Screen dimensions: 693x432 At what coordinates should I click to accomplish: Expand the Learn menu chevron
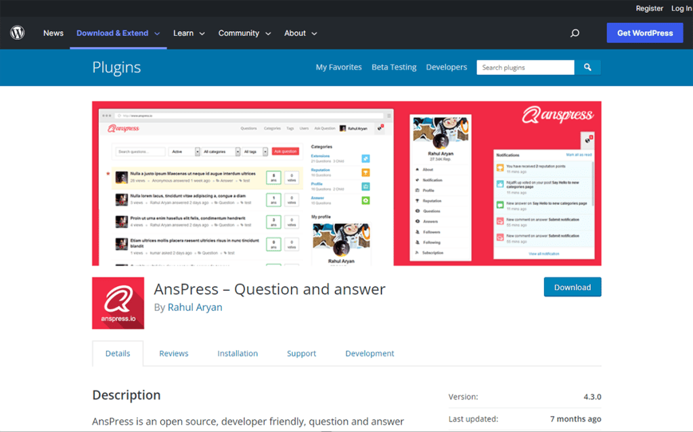click(x=202, y=34)
